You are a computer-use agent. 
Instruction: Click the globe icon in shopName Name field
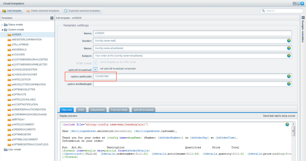pyautogui.click(x=289, y=48)
